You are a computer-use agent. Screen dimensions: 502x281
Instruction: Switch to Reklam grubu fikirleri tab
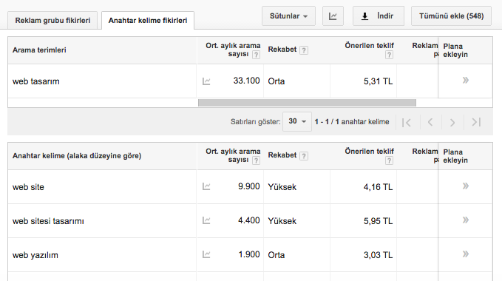[52, 21]
